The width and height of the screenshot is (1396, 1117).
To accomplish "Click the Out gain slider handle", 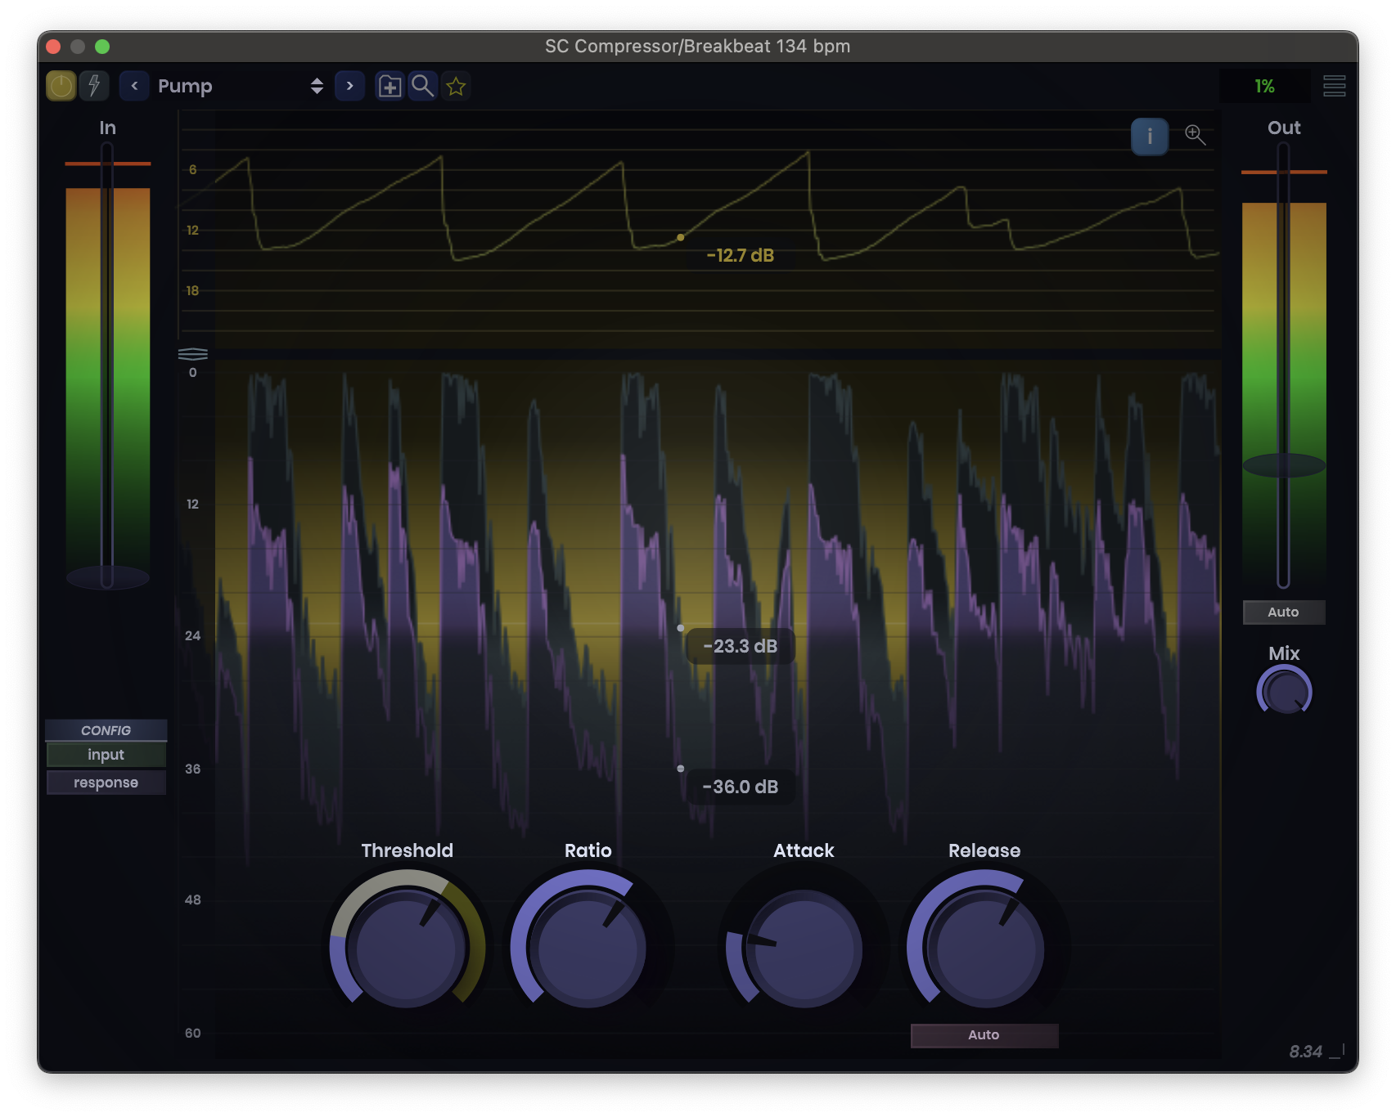I will click(1283, 465).
